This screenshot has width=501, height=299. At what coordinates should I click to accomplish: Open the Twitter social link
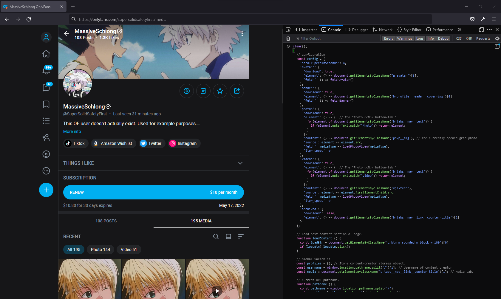point(152,143)
